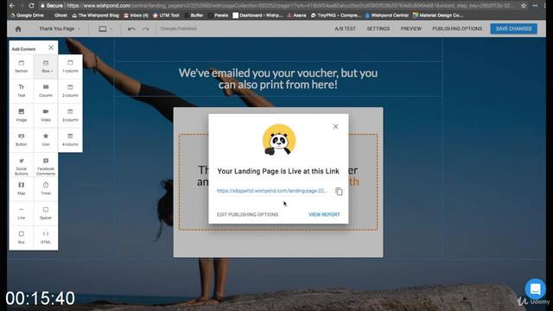
Task: Open the chat support bubble
Action: tap(535, 289)
